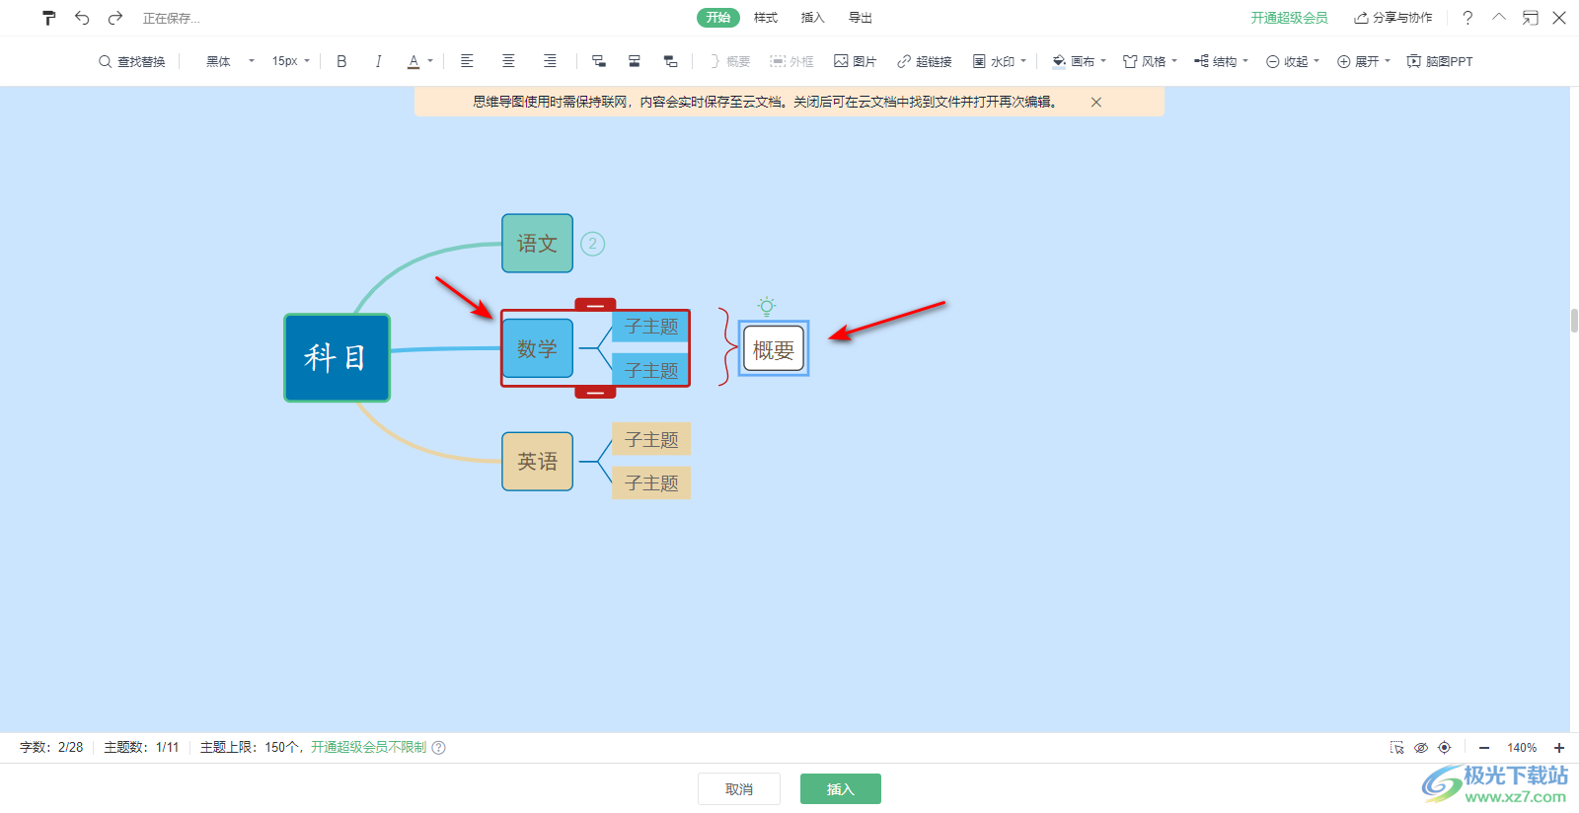Insert 图片 image
The image size is (1579, 813).
tap(855, 61)
